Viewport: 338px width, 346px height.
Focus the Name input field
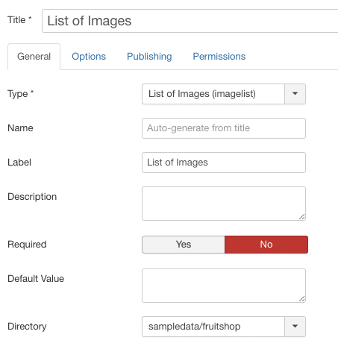pos(224,128)
